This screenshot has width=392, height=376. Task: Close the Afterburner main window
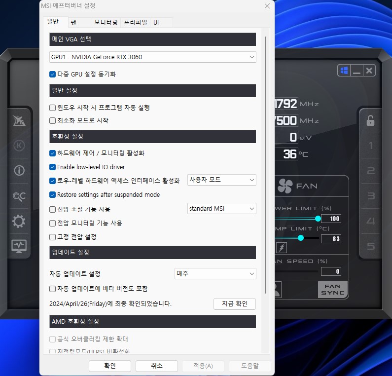[369, 71]
